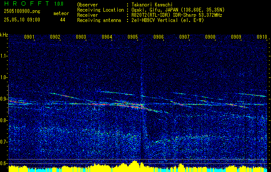
Task: Click the location Ogaki, Gifu, JAPAN text
Action: click(x=178, y=10)
